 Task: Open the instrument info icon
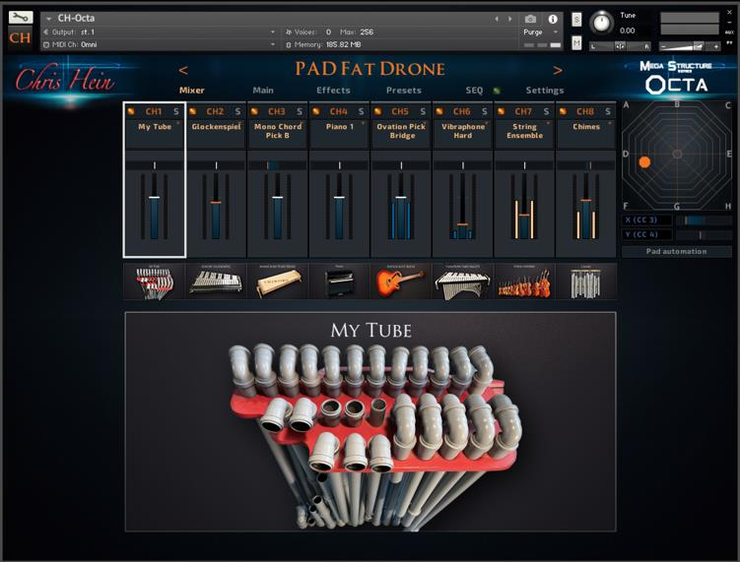point(552,19)
